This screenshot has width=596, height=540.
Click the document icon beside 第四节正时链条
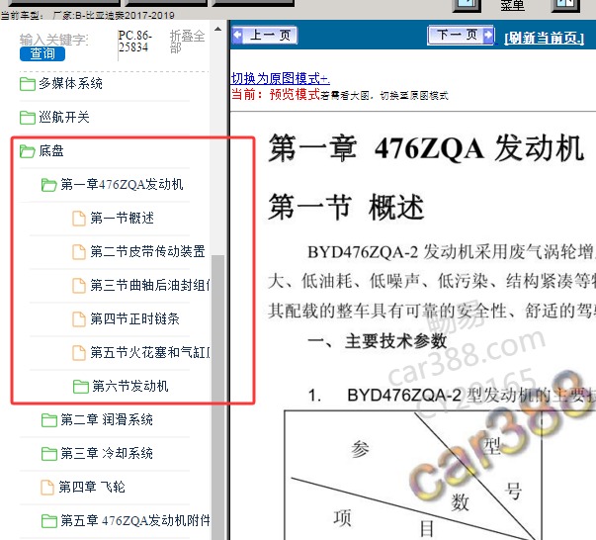79,319
